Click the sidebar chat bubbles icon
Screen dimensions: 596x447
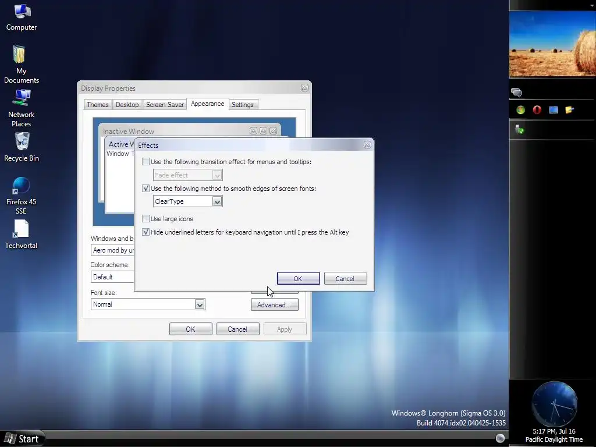coord(517,93)
